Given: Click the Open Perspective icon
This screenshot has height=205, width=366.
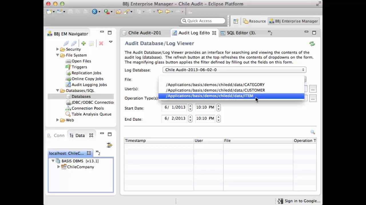Looking at the screenshot, I should pyautogui.click(x=236, y=21).
